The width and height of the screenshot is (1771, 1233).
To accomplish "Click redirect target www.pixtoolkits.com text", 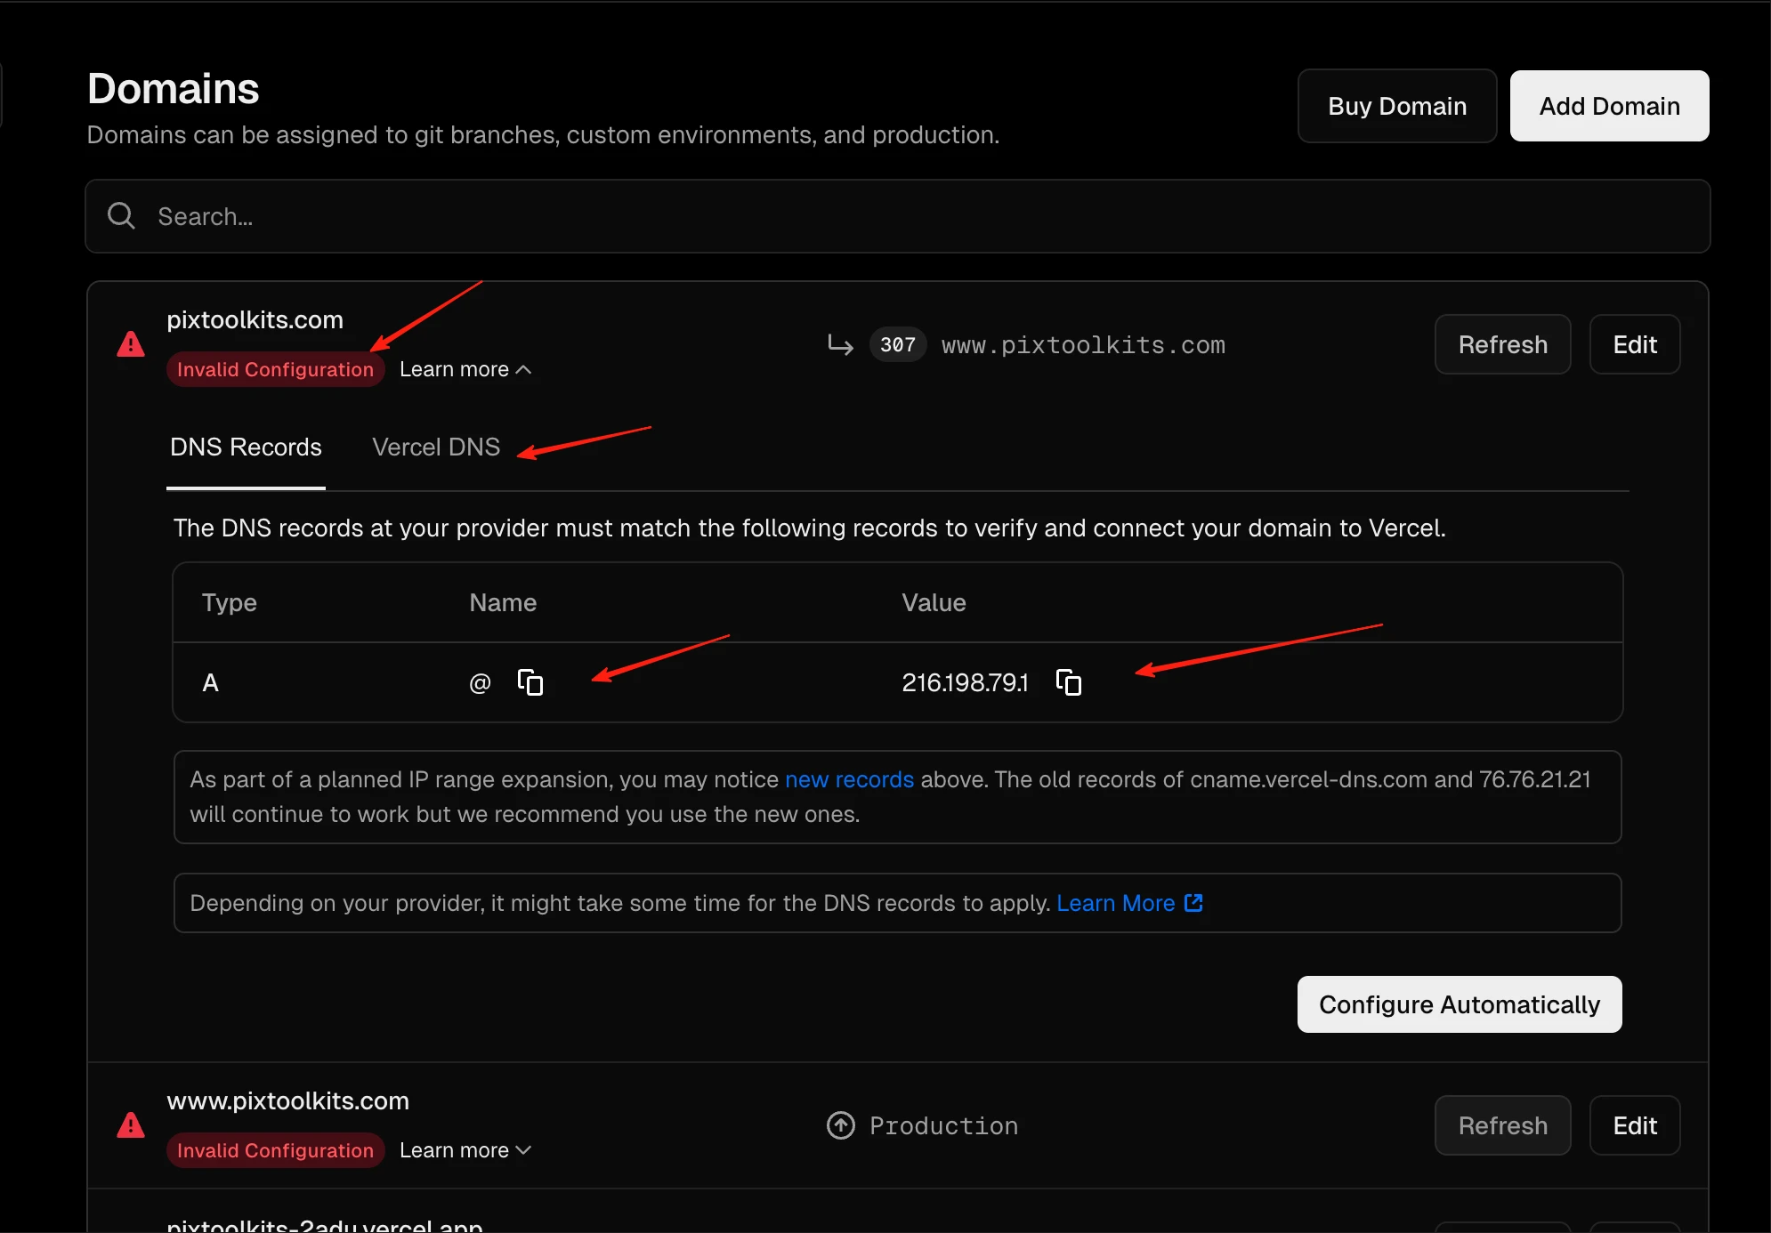I will click(x=1083, y=345).
